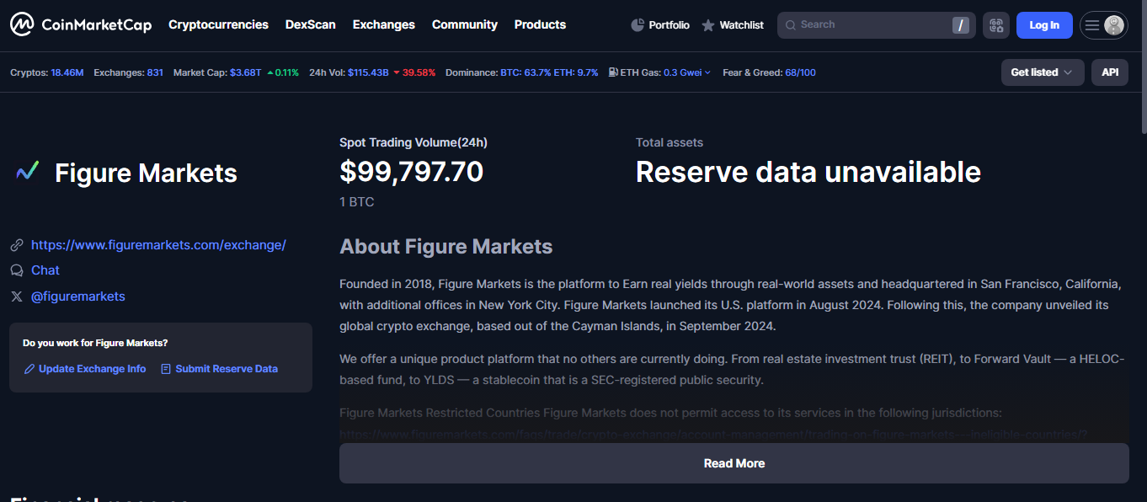Click the Log In button
The height and width of the screenshot is (502, 1147).
point(1044,25)
